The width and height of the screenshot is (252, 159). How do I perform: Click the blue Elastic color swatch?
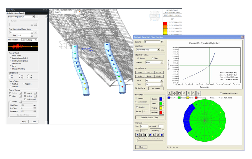click(x=161, y=99)
